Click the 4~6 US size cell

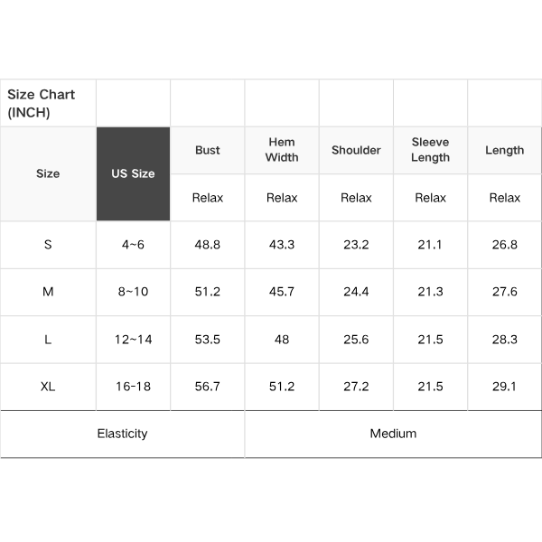[x=133, y=245]
